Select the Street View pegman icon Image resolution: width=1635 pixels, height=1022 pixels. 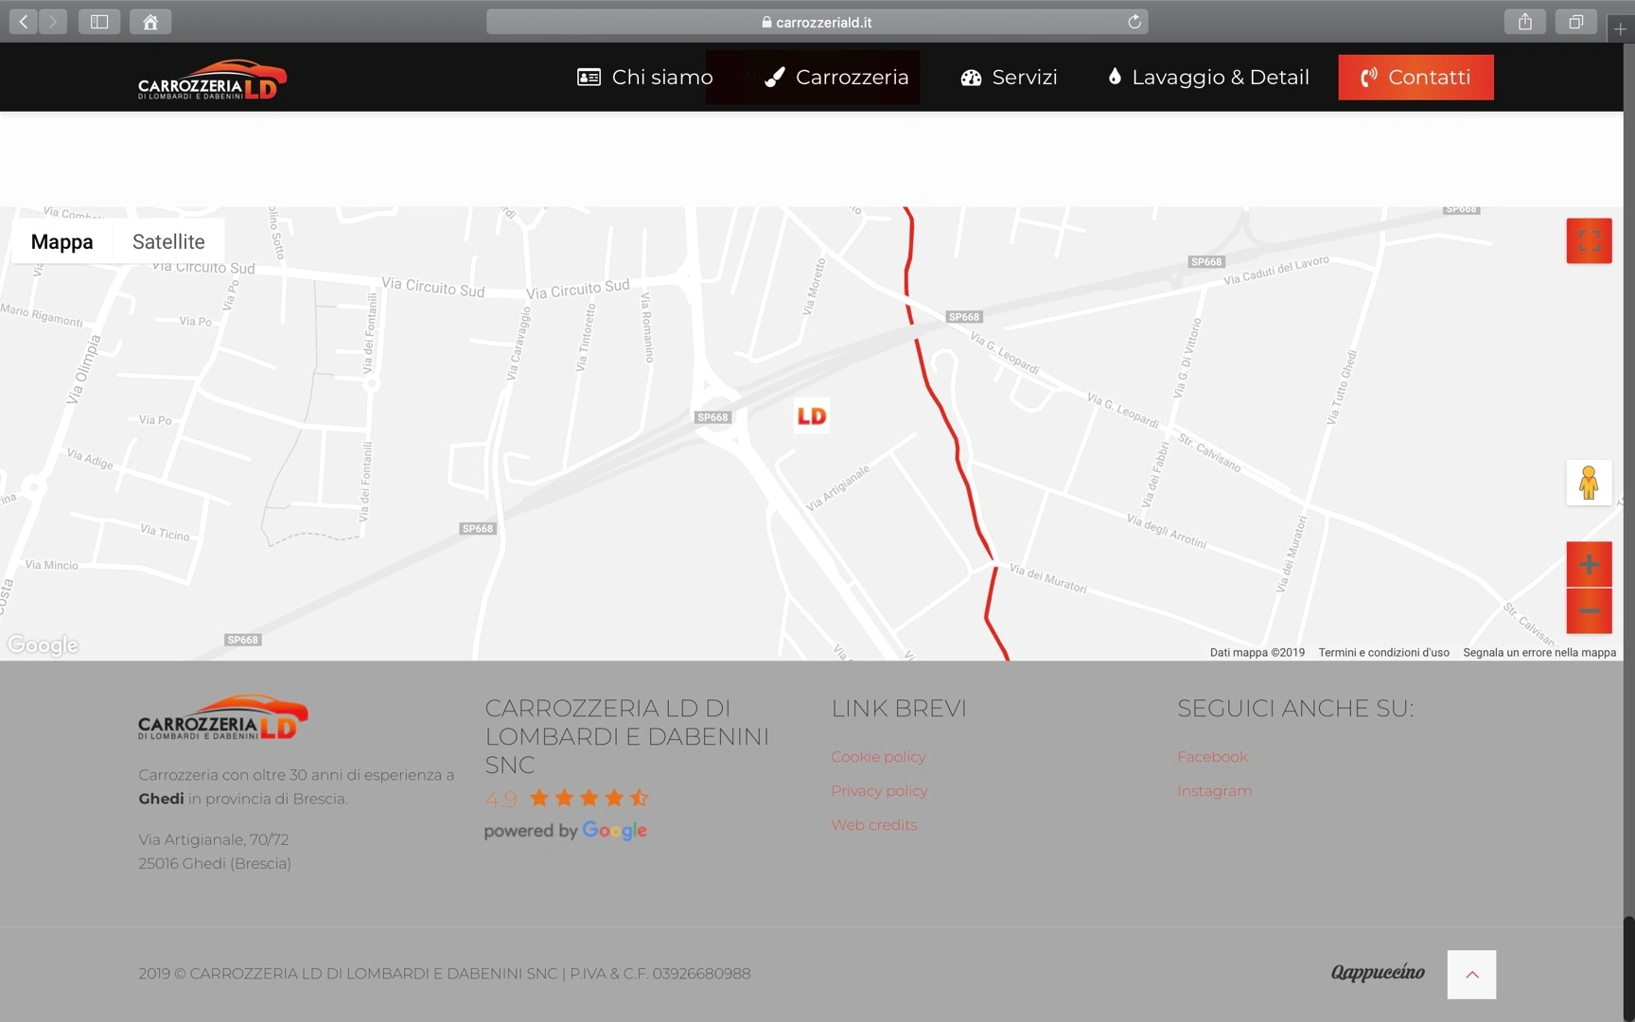1589,483
